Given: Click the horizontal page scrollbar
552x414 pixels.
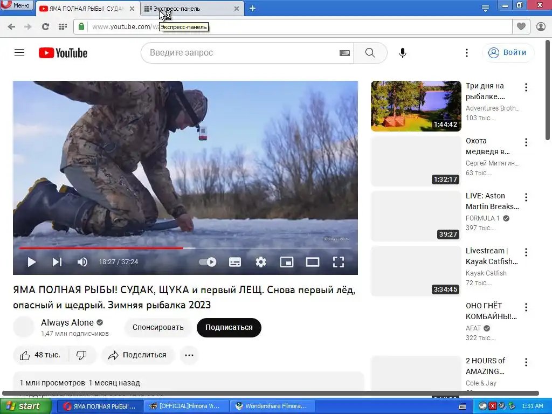Looking at the screenshot, I should [x=271, y=393].
